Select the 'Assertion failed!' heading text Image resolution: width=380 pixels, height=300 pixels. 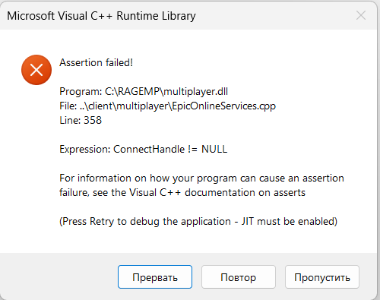pos(97,62)
